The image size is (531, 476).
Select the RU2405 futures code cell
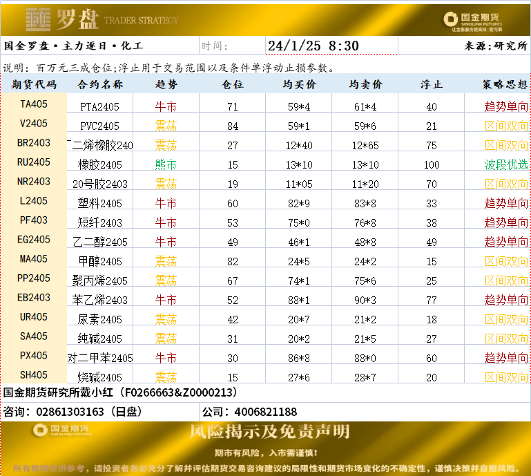[34, 162]
